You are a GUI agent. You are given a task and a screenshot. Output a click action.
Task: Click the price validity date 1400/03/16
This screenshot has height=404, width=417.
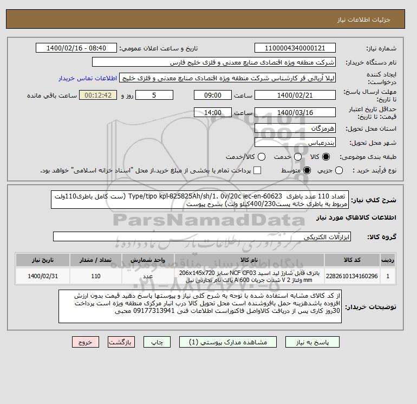[295, 112]
